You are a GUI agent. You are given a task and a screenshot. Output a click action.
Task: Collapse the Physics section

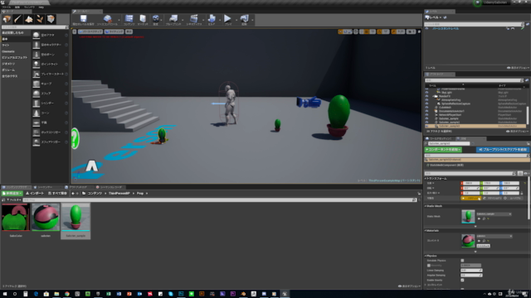click(426, 256)
